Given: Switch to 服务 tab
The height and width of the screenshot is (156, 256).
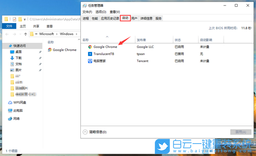Looking at the screenshot, I should tap(158, 18).
